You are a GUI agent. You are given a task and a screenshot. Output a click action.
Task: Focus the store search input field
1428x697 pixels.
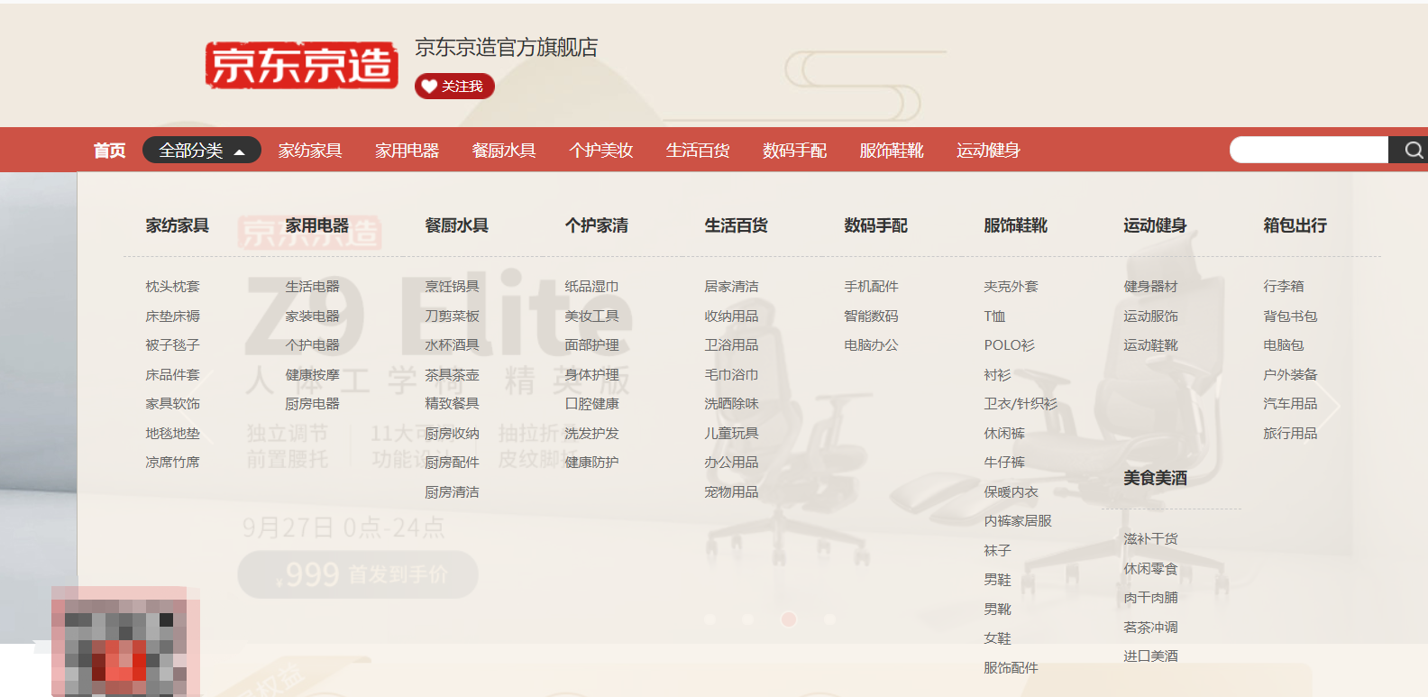pos(1309,150)
